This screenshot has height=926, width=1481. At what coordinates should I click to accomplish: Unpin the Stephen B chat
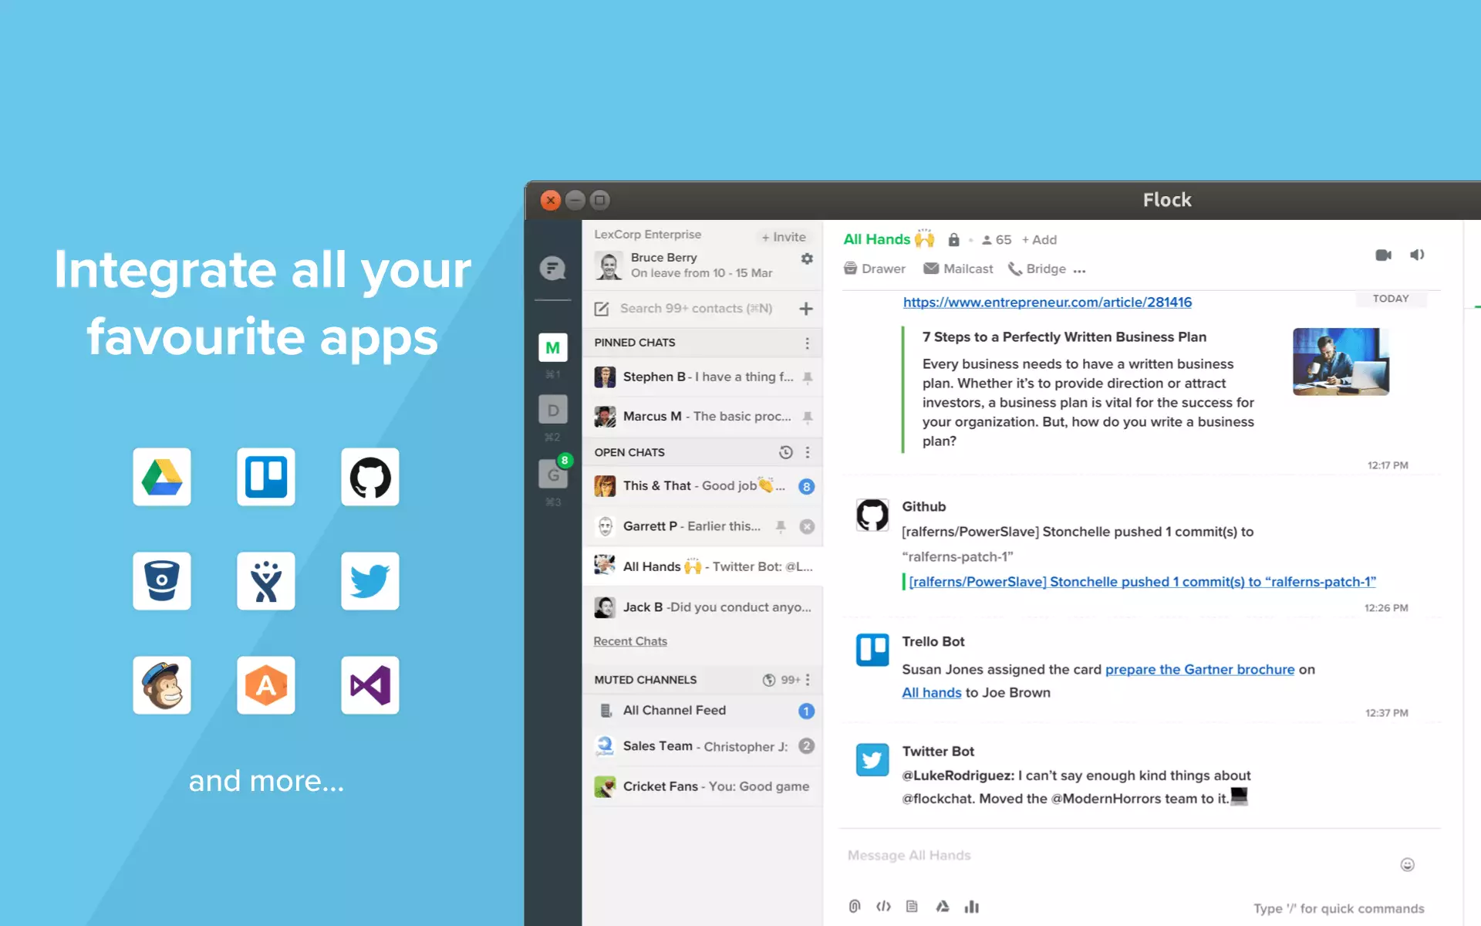click(x=808, y=377)
